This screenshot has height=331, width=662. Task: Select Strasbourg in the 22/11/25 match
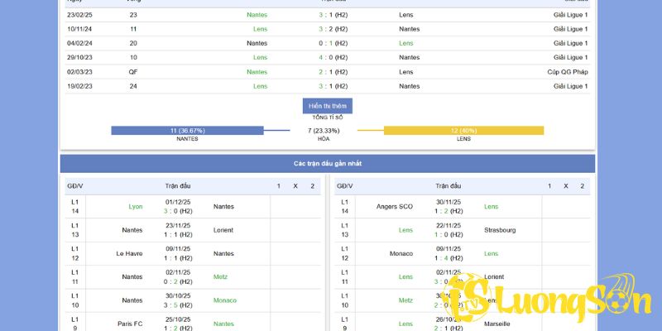pyautogui.click(x=500, y=230)
